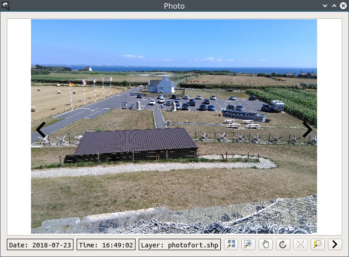The image size is (349, 257).
Task: Select the zoom-in rectangle tool
Action: [x=248, y=244]
